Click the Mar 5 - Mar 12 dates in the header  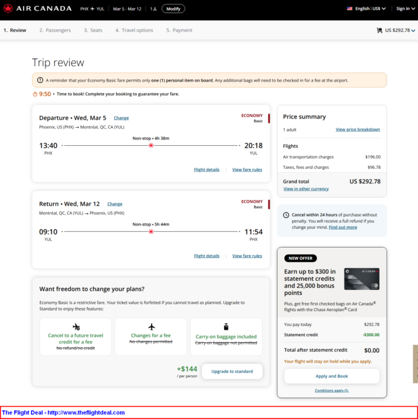(127, 9)
